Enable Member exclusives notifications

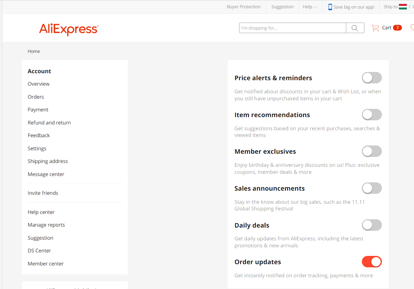pos(372,151)
